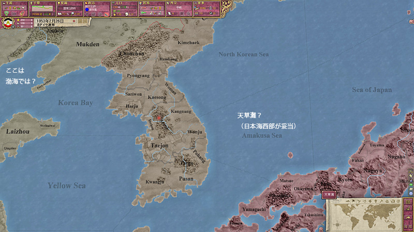Click the blue ruling party color circle
414x232 pixels.
87,9
